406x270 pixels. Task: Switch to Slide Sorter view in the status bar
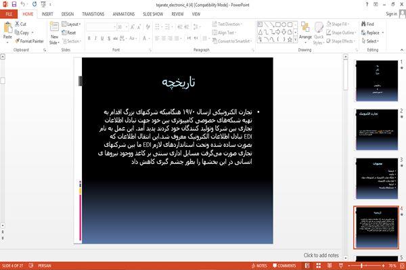(x=319, y=265)
